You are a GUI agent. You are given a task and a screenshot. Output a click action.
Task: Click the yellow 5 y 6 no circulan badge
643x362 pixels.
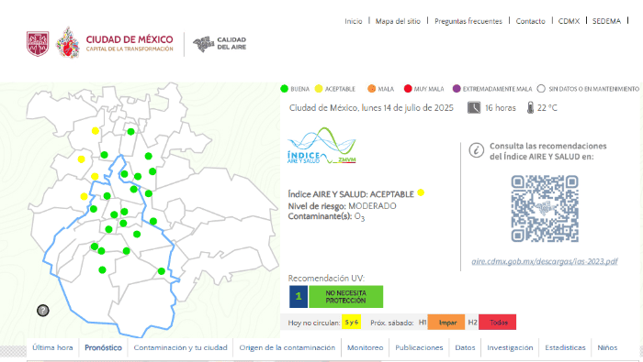pos(352,323)
